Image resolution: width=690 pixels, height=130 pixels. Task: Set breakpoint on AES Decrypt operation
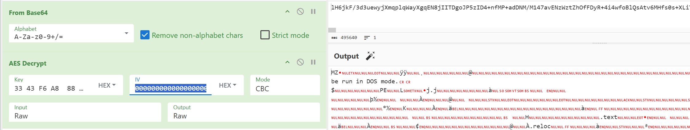(x=313, y=62)
